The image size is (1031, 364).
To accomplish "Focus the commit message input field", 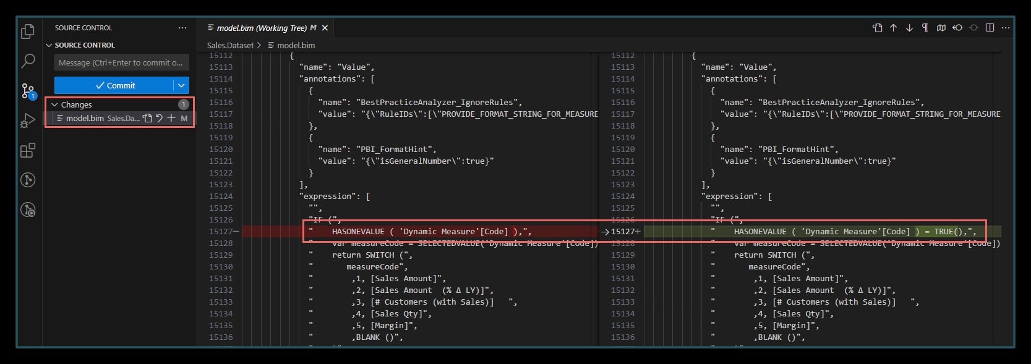I will (122, 63).
